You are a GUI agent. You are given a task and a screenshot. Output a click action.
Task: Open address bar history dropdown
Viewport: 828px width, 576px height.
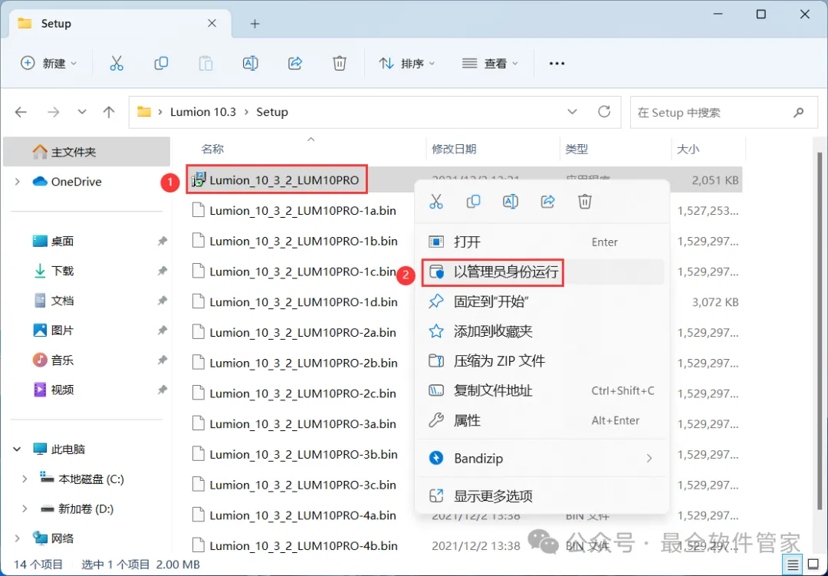572,112
